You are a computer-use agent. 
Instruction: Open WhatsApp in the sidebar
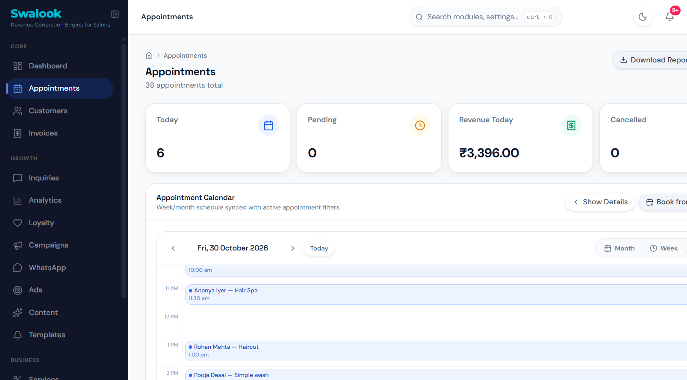60,268
